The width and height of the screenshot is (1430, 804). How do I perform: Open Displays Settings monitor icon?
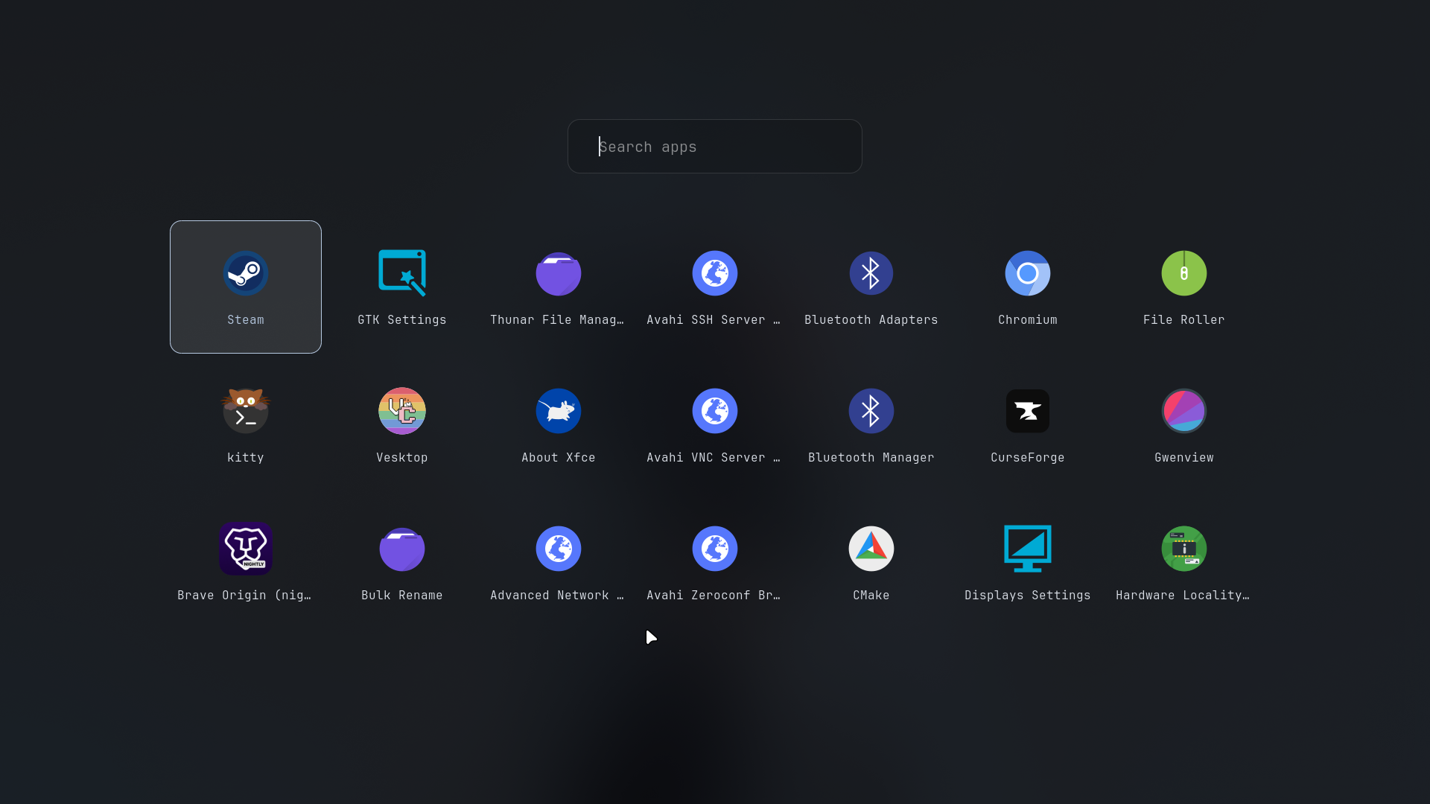(x=1028, y=549)
